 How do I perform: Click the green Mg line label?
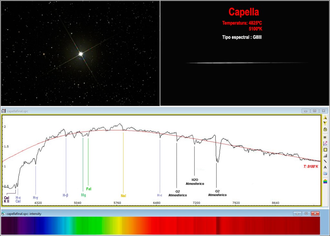pyautogui.click(x=83, y=195)
